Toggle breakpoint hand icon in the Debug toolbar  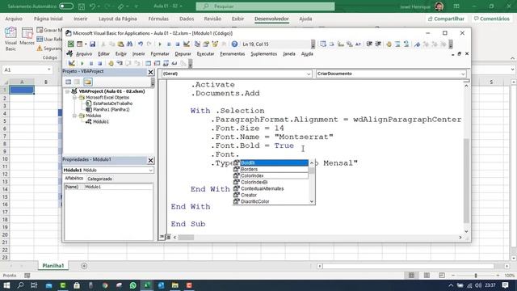click(x=111, y=63)
